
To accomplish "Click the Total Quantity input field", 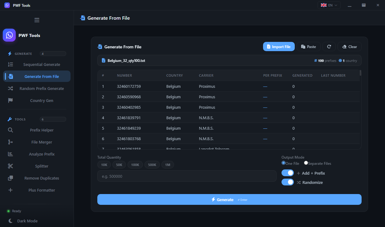I will tap(187, 176).
